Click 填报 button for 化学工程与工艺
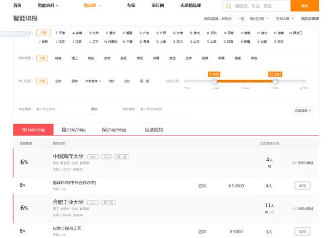Image resolution: width=331 pixels, height=238 pixels. point(302,231)
